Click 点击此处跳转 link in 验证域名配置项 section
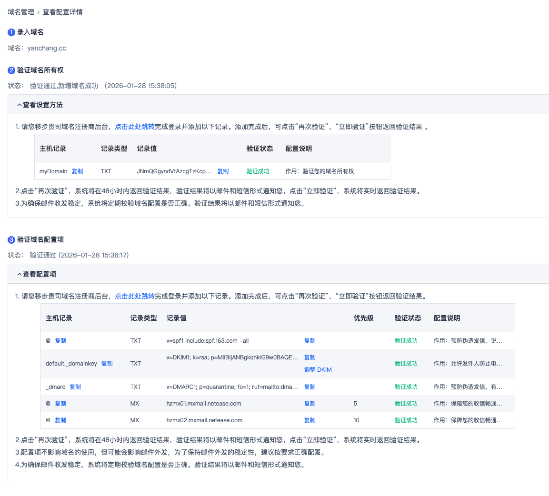549x496 pixels. (x=135, y=296)
